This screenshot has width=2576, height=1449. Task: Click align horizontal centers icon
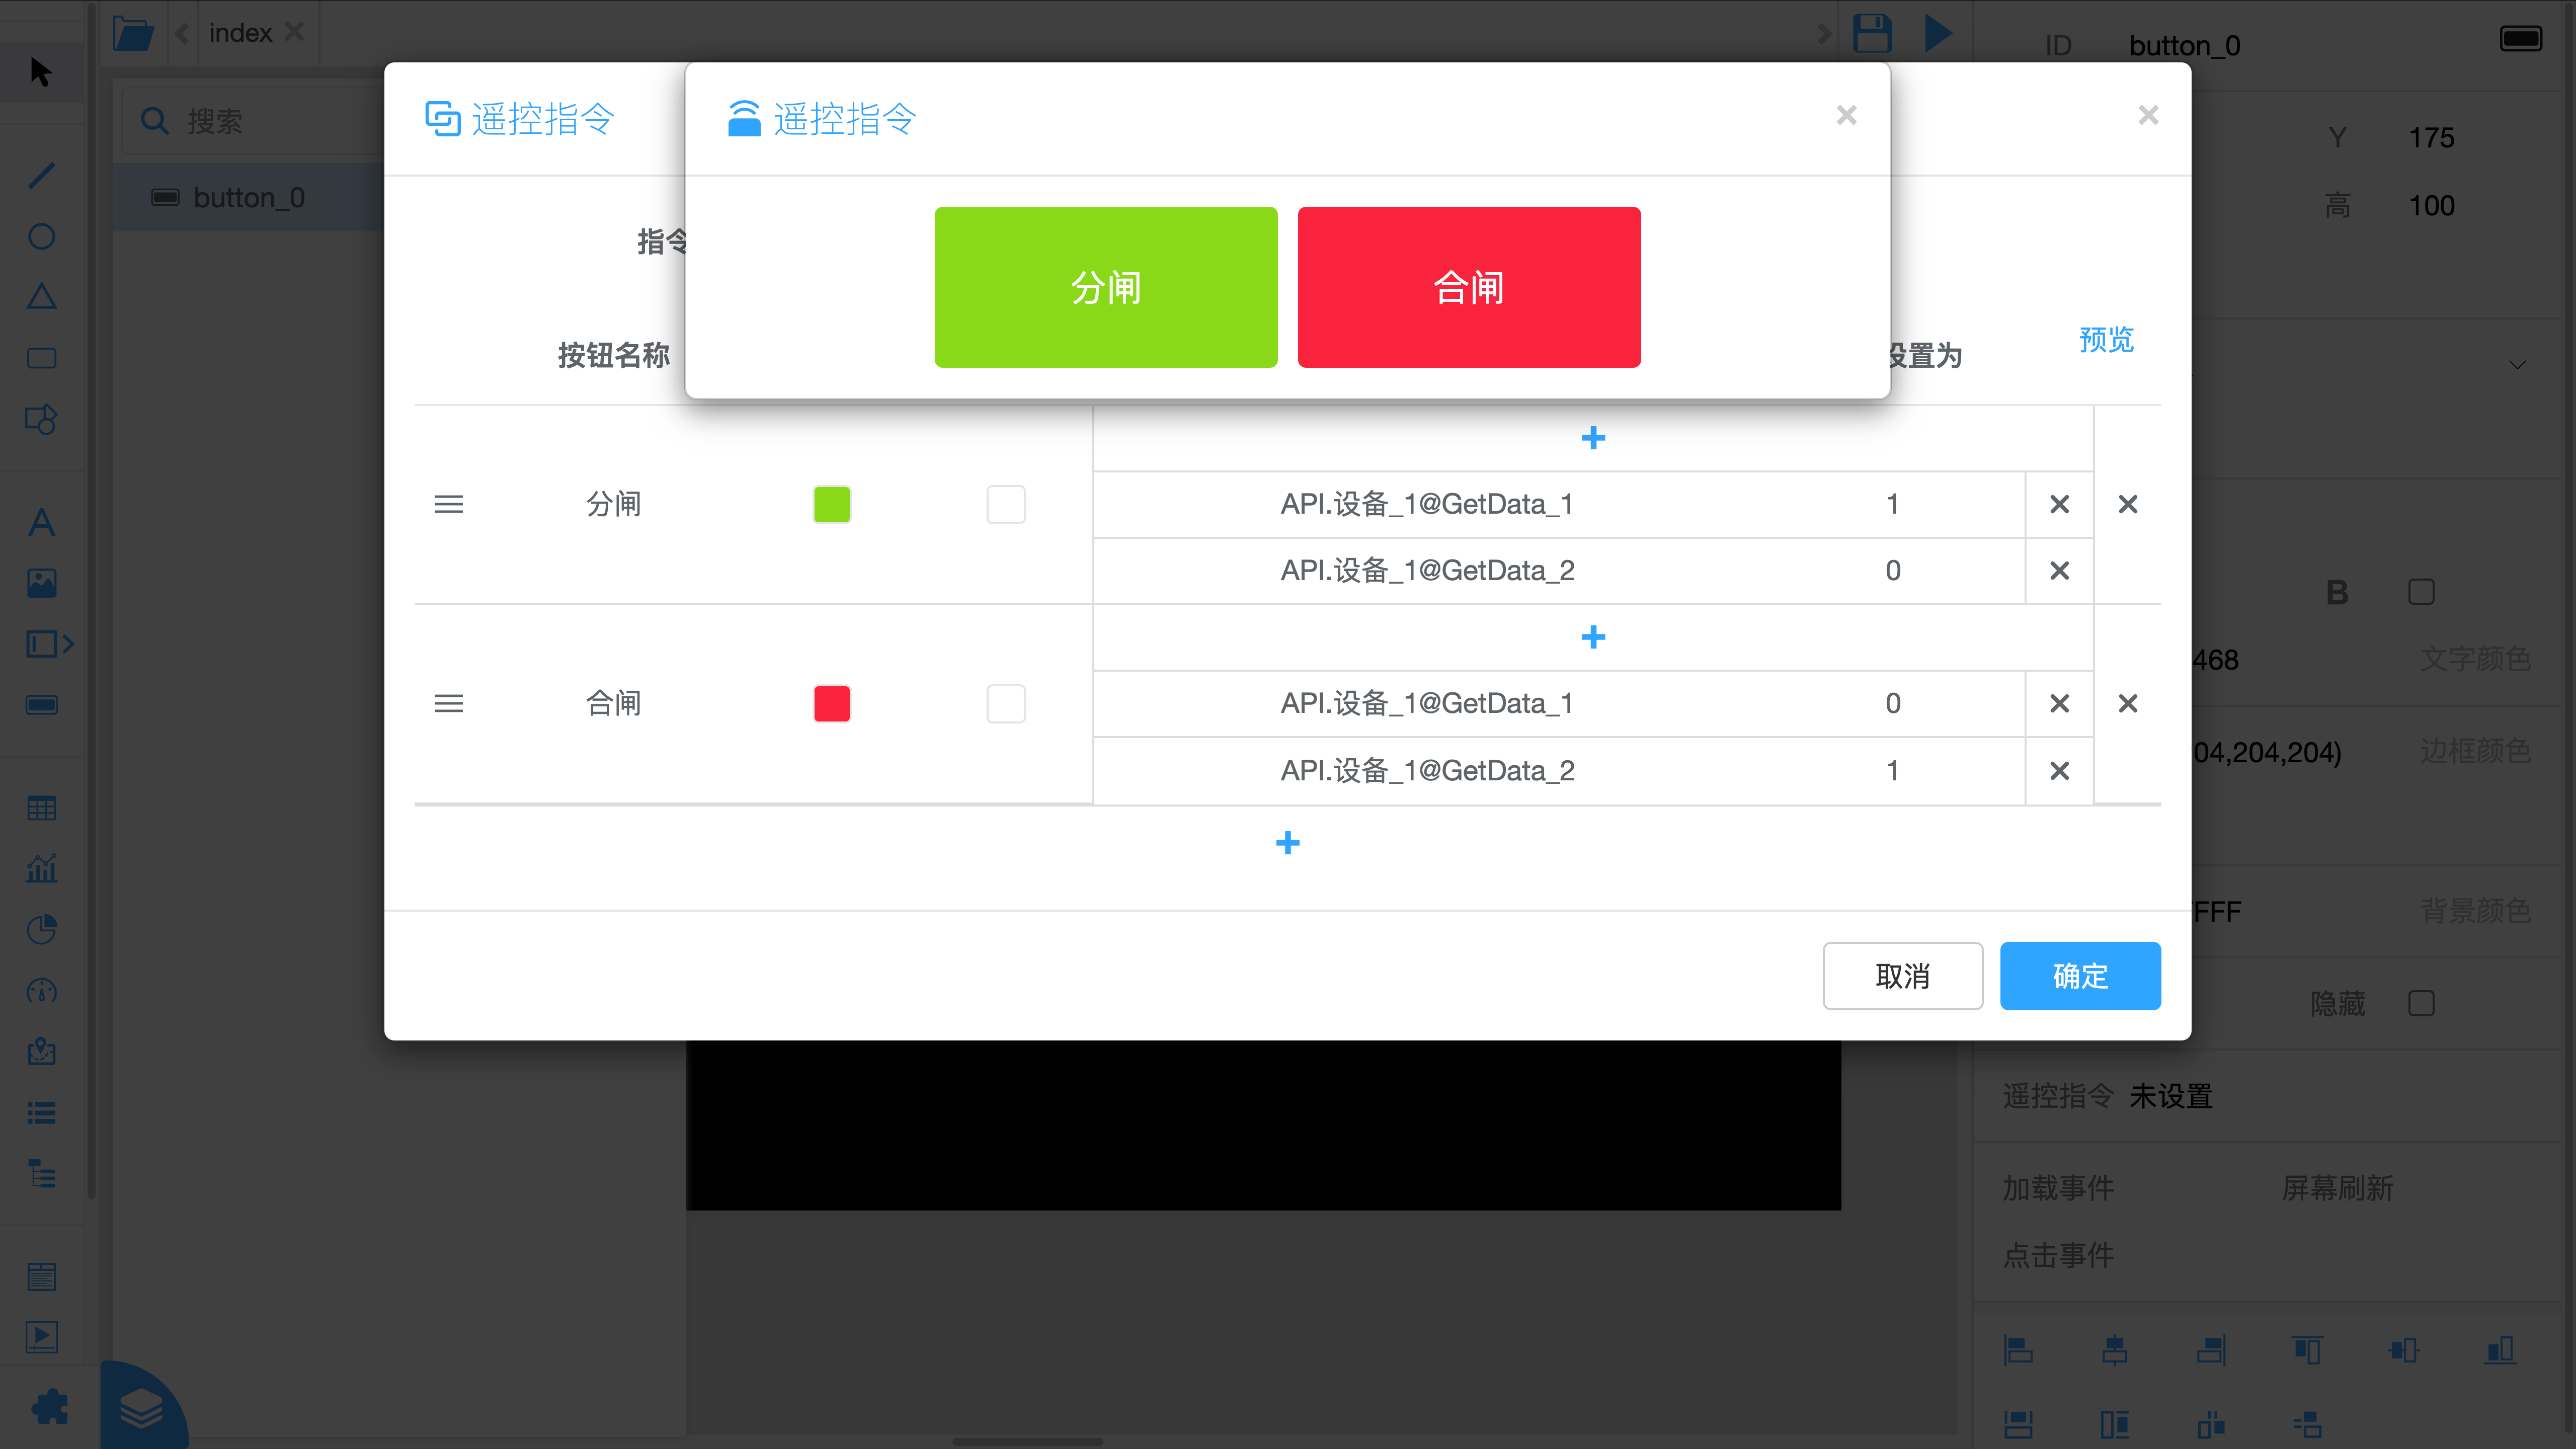2114,1350
